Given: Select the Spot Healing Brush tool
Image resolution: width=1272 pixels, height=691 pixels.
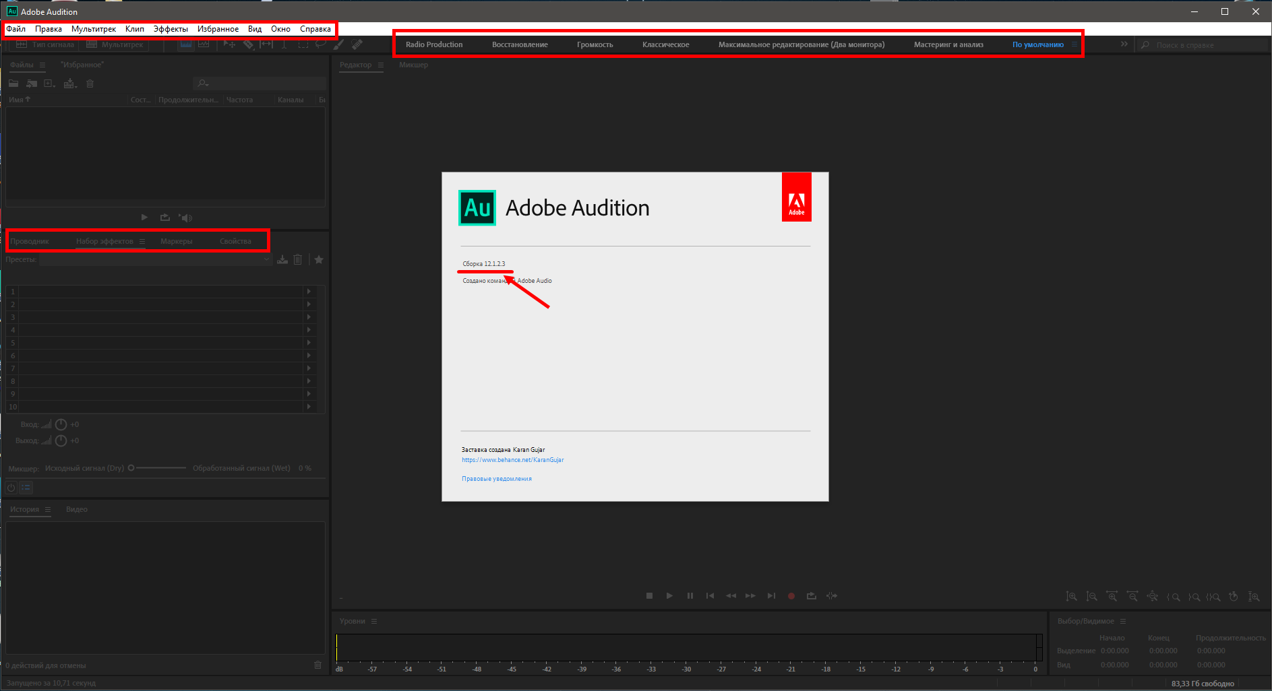Looking at the screenshot, I should tap(357, 44).
